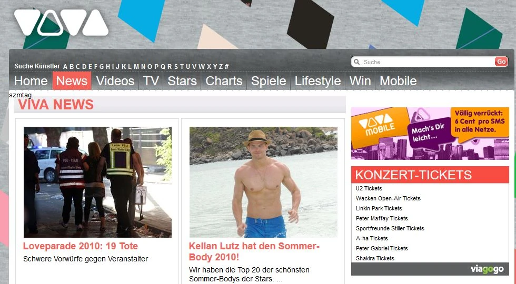
Task: Click the Kellan Lutz beach photo
Action: point(263,182)
